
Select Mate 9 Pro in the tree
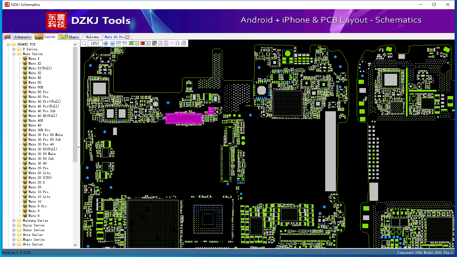click(x=37, y=206)
